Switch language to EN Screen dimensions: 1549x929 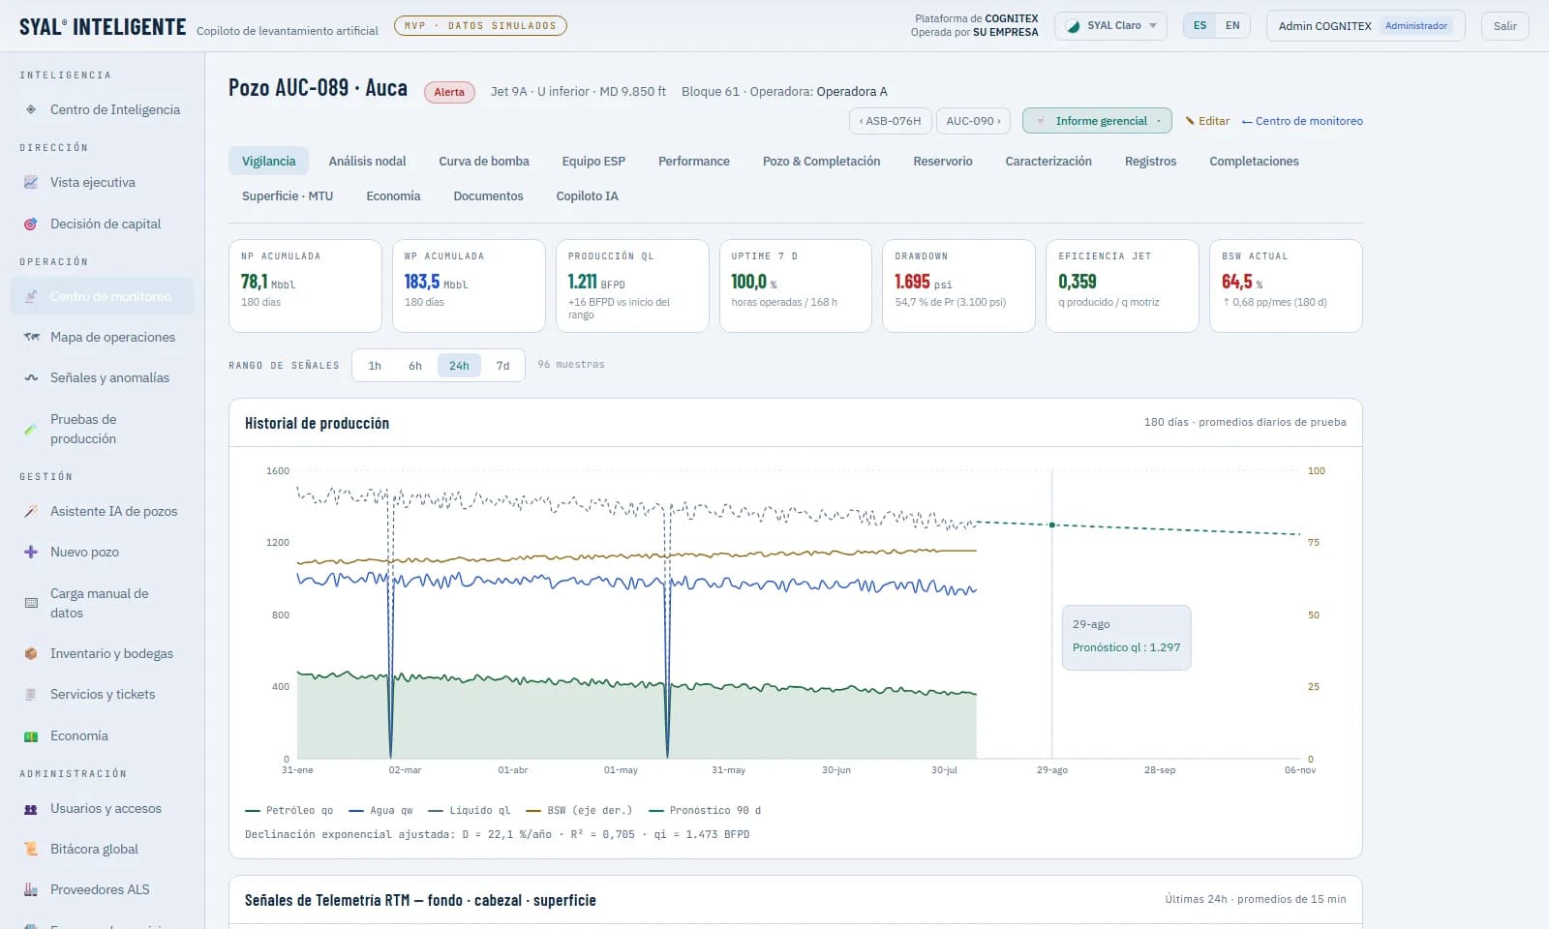pos(1232,25)
